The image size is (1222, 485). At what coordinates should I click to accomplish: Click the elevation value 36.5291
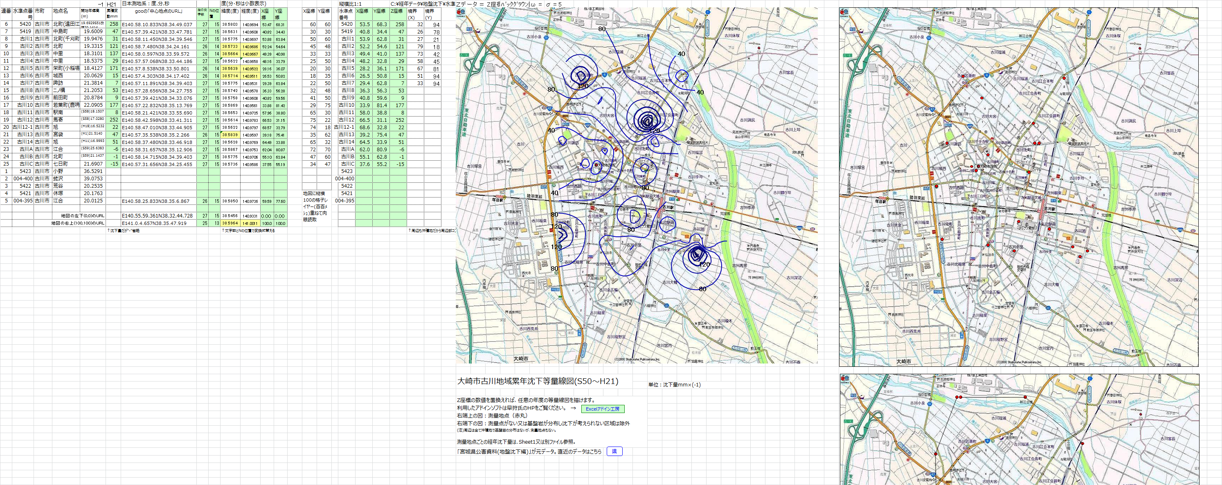(93, 172)
